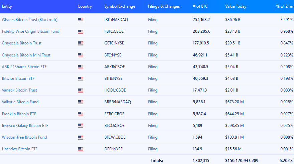This screenshot has width=294, height=164.
Task: Click the flag icon for ARK 21Shares Bitcoin ETF
Action: click(80, 67)
